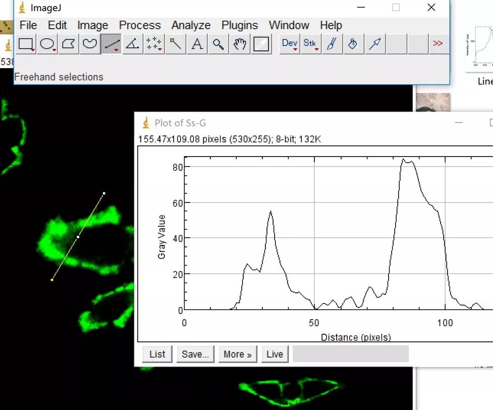The width and height of the screenshot is (493, 410).
Task: Open the More » options in plot window
Action: point(238,354)
